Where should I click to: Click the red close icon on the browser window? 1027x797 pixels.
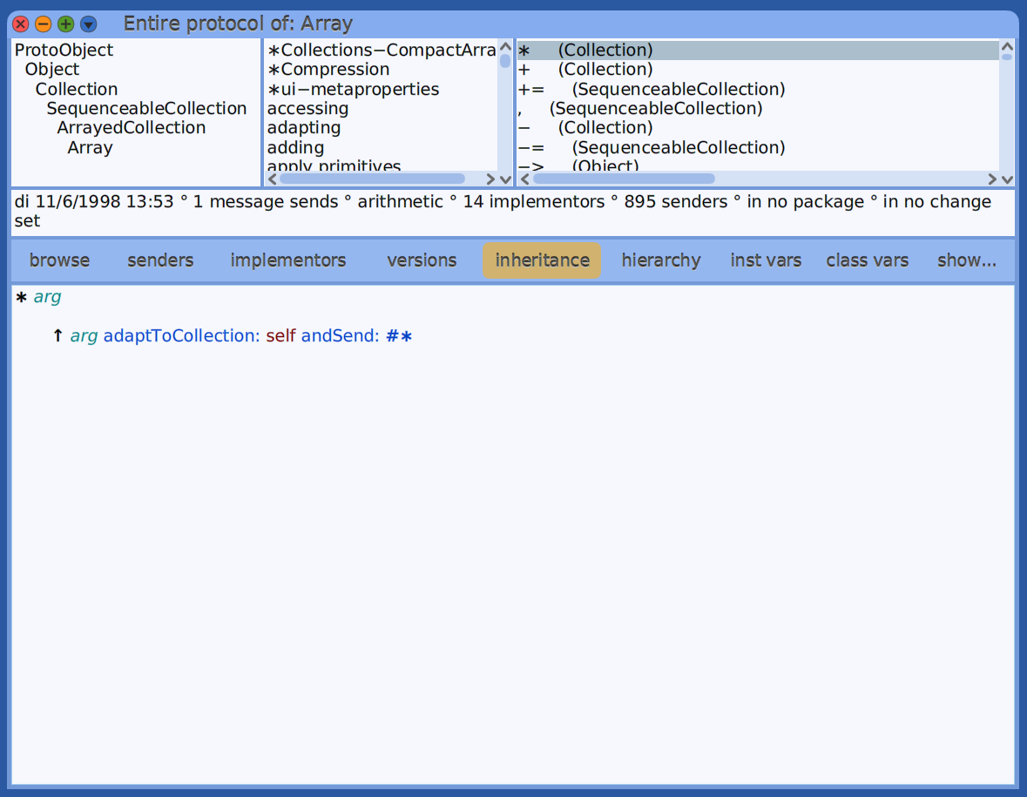tap(20, 24)
